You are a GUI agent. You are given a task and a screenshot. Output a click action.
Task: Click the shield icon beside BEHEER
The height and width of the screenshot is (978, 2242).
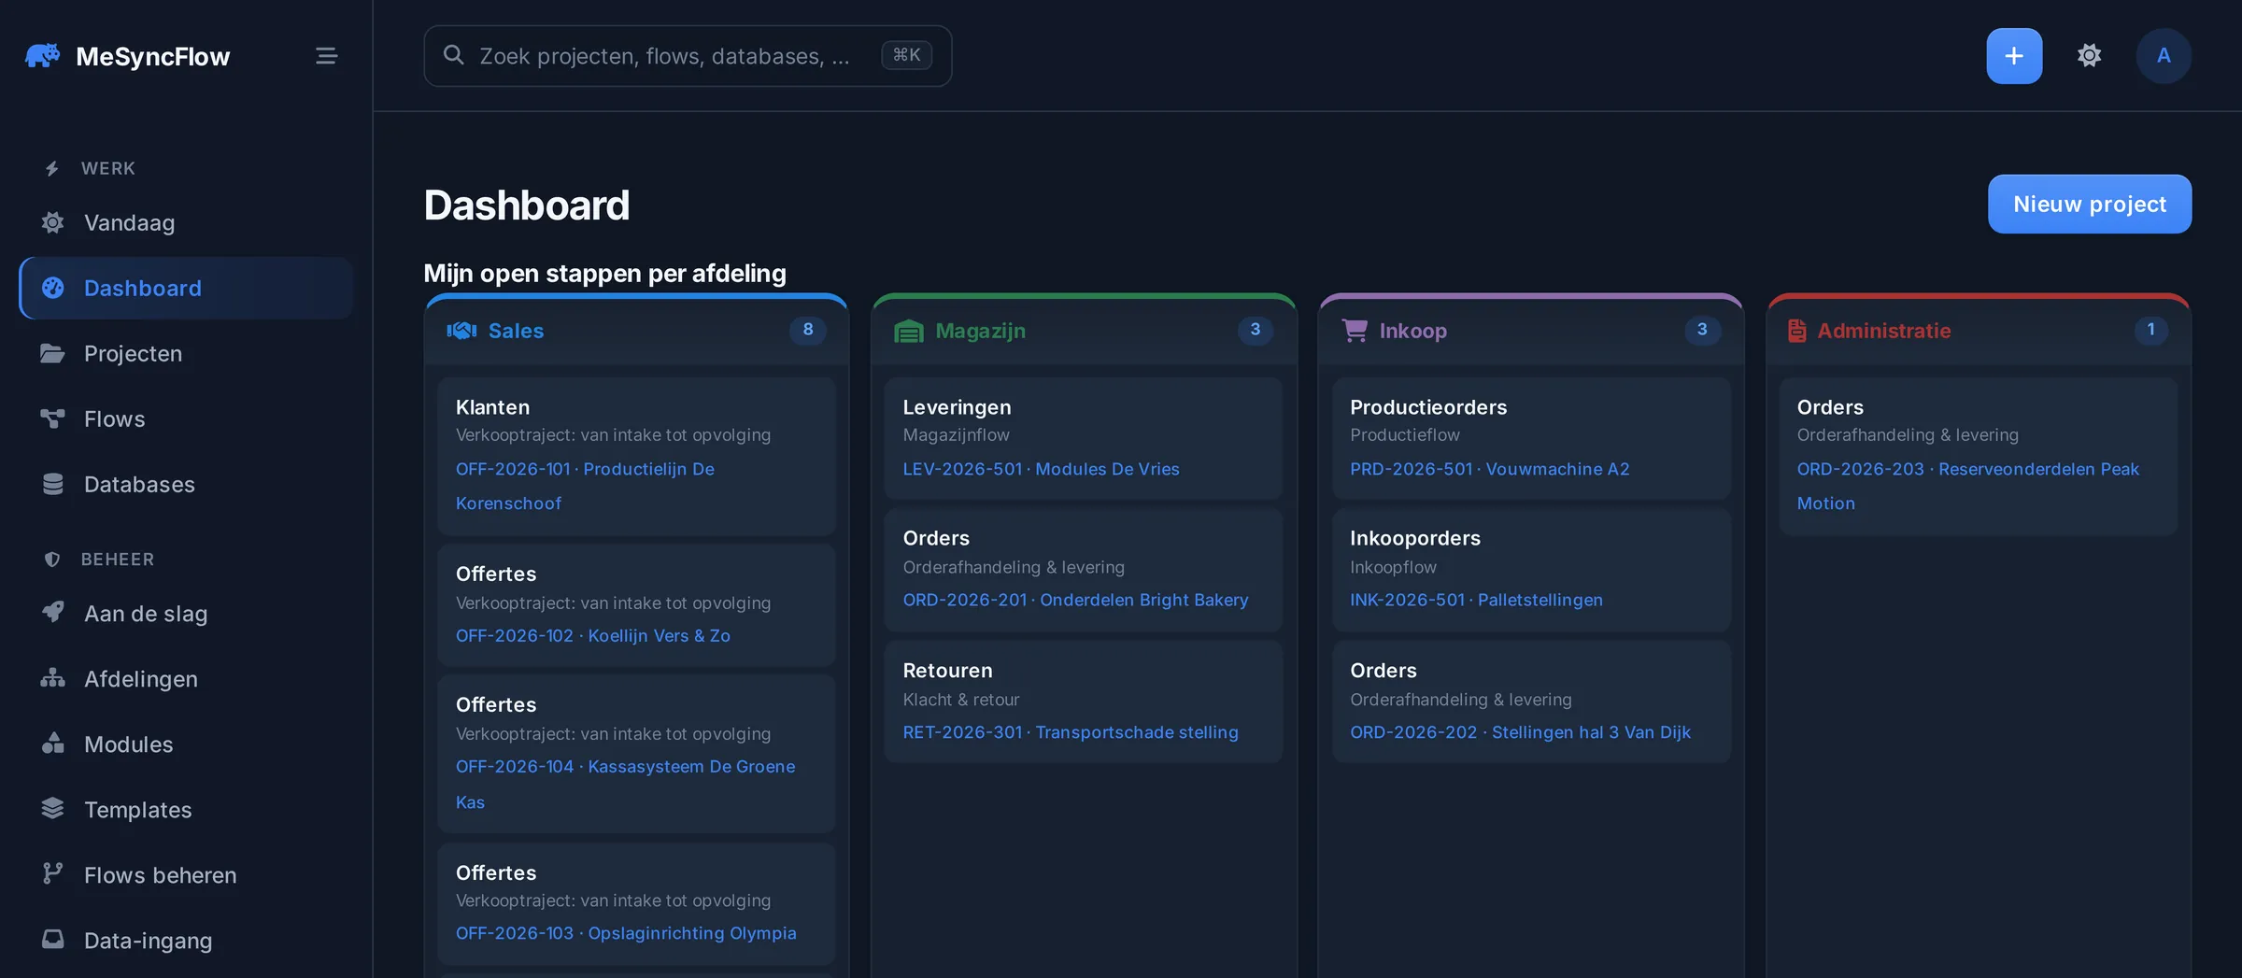click(x=52, y=560)
